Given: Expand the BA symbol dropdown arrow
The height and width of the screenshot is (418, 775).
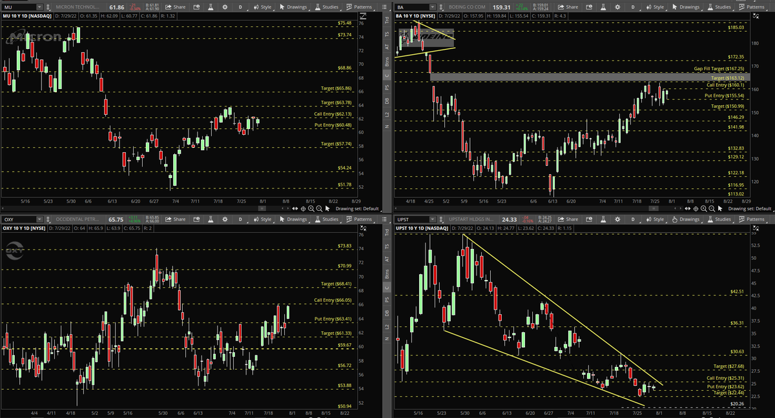Looking at the screenshot, I should click(x=432, y=6).
